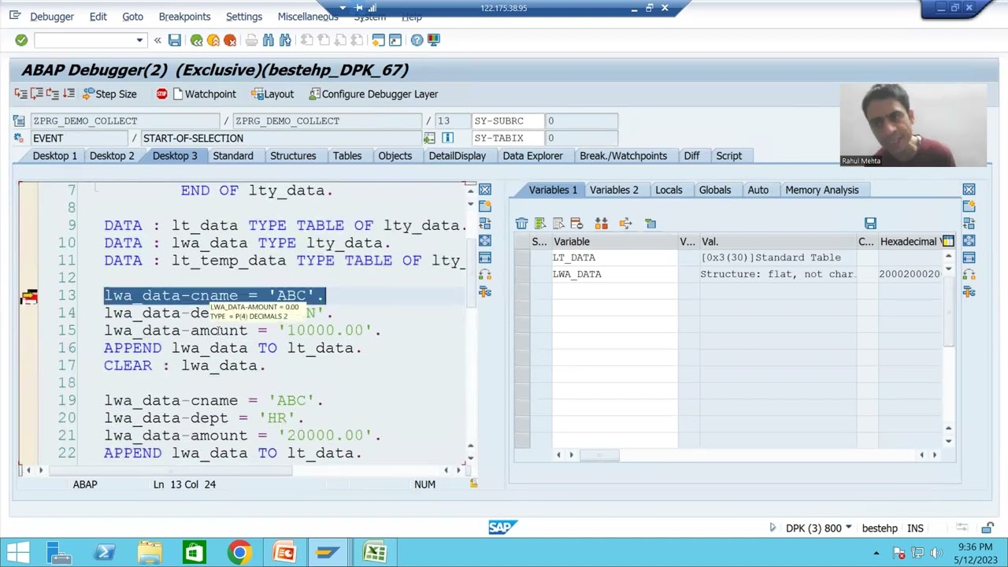Select the Locals tab
Viewport: 1008px width, 567px height.
tap(669, 190)
